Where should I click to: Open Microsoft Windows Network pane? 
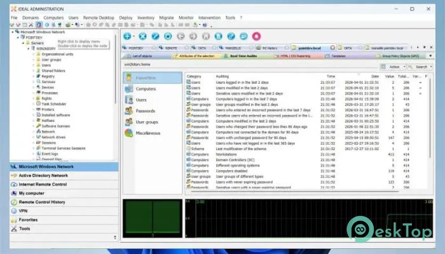point(64,166)
